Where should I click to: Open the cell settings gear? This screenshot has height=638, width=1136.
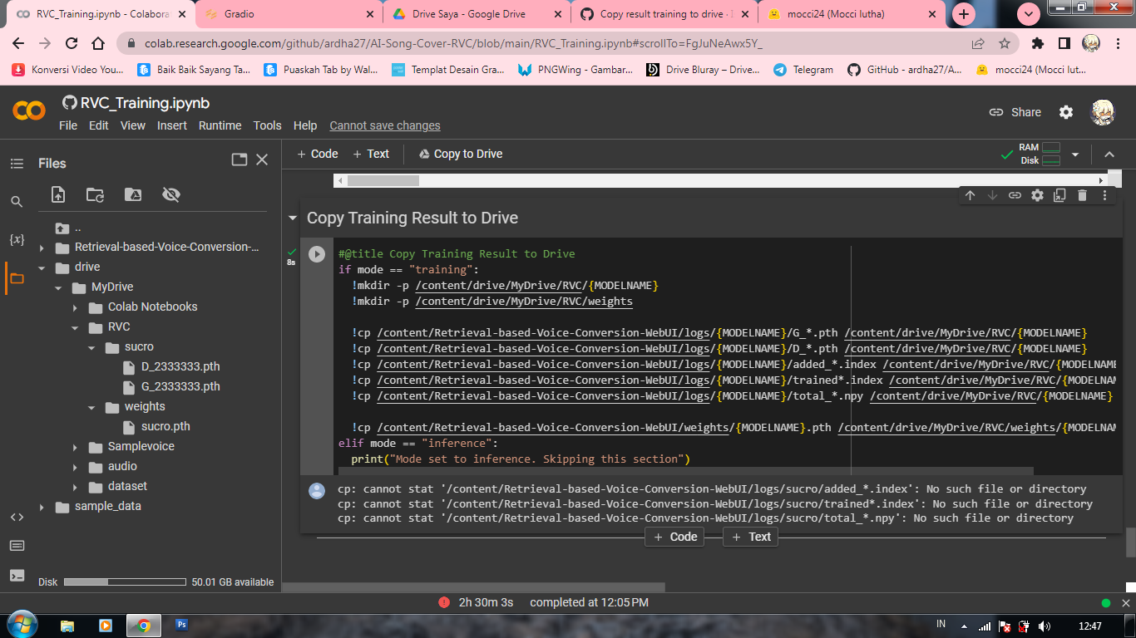[1036, 194]
